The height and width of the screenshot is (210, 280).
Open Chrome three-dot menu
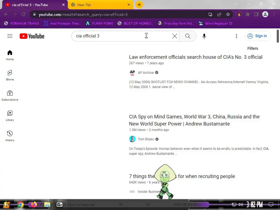pyautogui.click(x=274, y=14)
